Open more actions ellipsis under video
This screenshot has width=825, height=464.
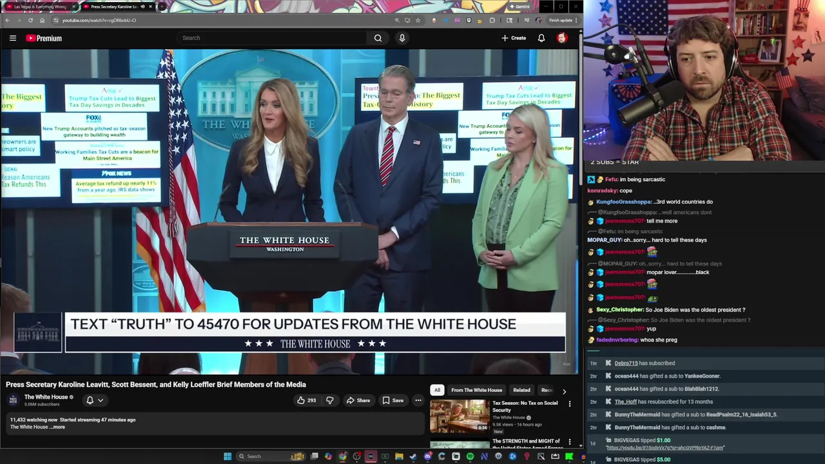click(x=418, y=400)
